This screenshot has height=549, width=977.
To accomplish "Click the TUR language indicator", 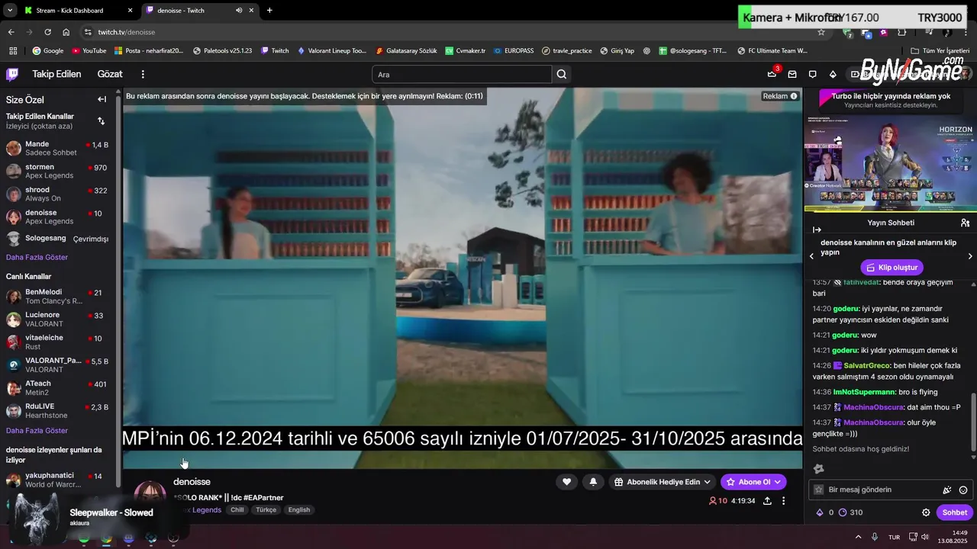I will (894, 537).
